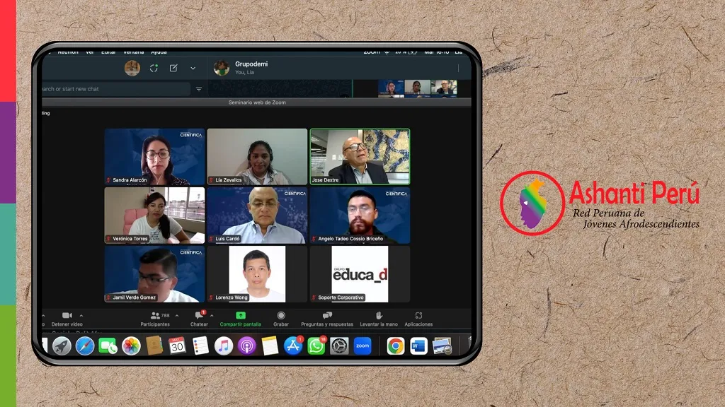Toggle Levantar la mano
The height and width of the screenshot is (407, 725).
pyautogui.click(x=379, y=316)
